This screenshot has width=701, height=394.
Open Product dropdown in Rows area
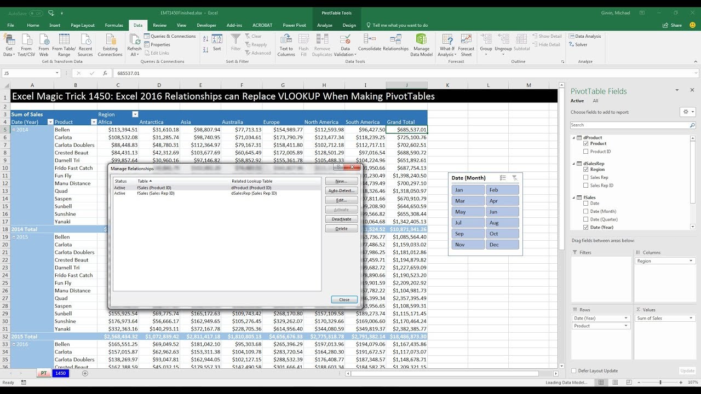point(626,326)
